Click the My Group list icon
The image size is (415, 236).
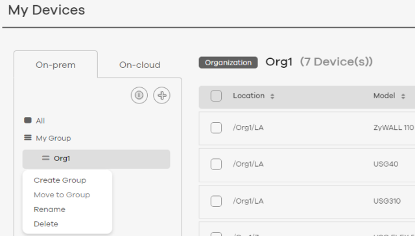[x=28, y=138]
